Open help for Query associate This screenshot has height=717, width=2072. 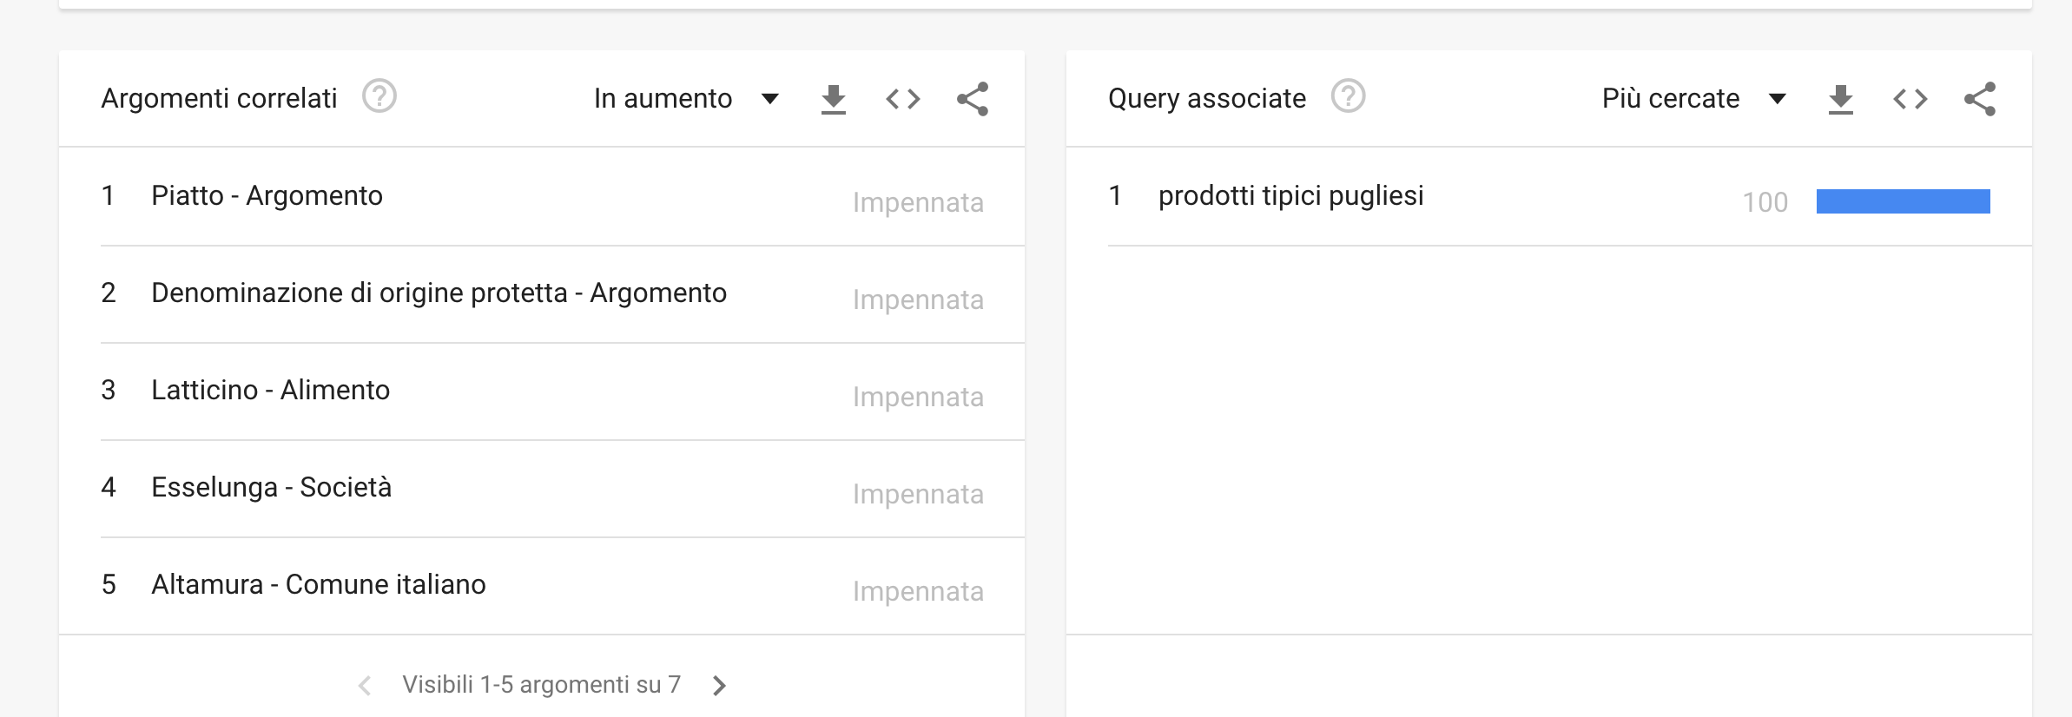[x=1349, y=96]
